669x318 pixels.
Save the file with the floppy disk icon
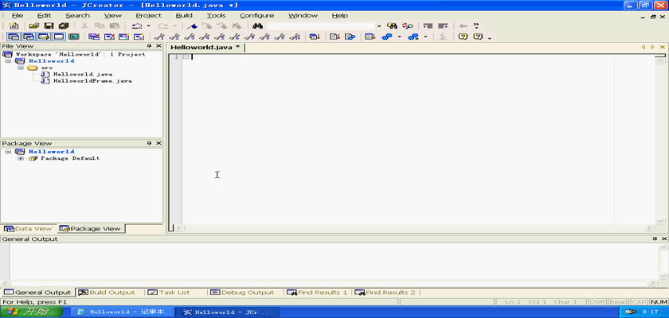pyautogui.click(x=49, y=26)
